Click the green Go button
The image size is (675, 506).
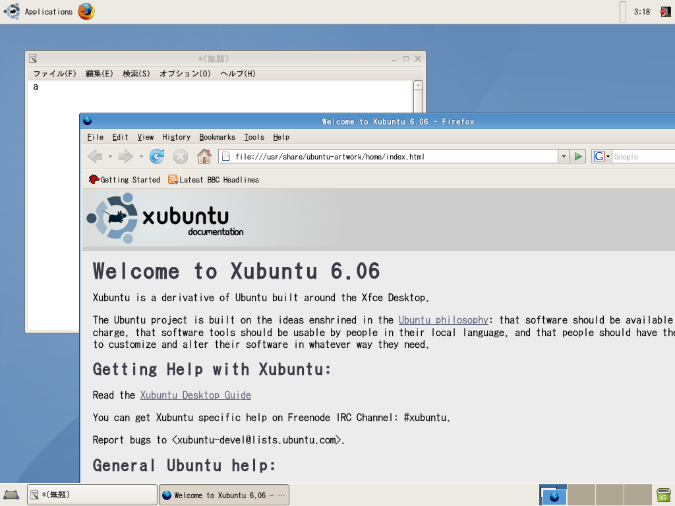(x=577, y=157)
